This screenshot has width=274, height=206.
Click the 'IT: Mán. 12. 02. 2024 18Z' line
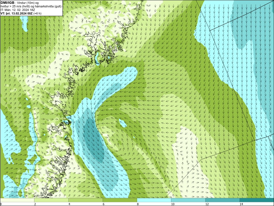18,10
